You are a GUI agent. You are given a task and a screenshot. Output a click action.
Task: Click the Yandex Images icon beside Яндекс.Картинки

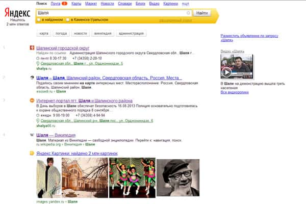32,153
